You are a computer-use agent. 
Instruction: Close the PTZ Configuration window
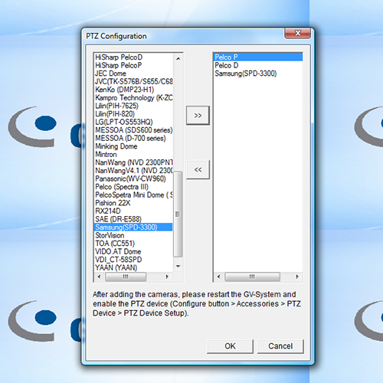point(298,33)
